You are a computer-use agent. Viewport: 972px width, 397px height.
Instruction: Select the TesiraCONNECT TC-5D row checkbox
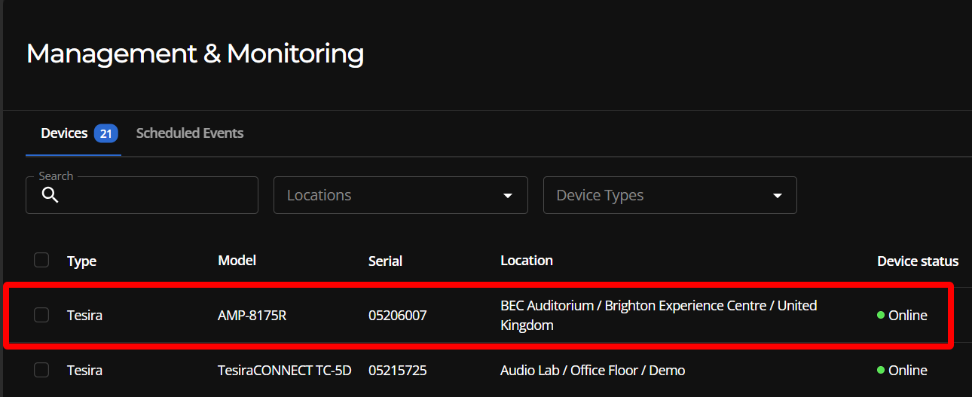coord(41,370)
